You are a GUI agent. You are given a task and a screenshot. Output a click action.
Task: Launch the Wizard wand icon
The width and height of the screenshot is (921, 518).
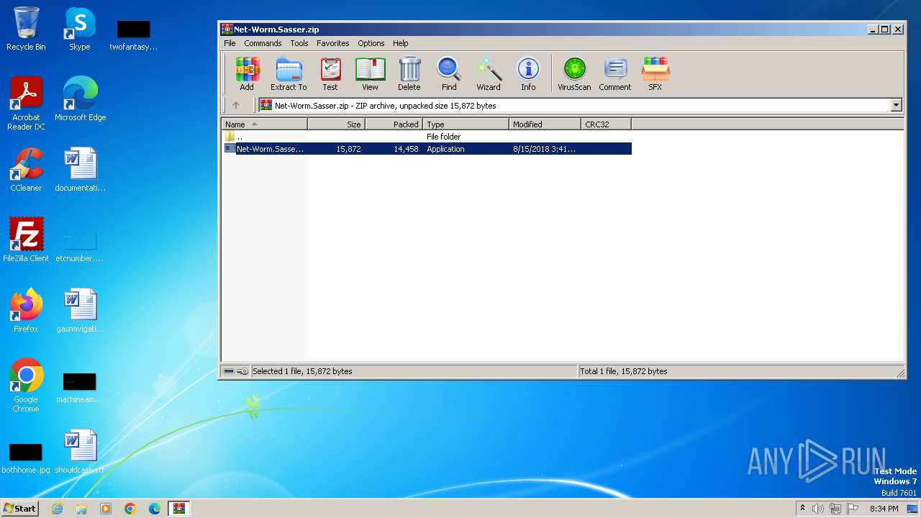tap(489, 74)
